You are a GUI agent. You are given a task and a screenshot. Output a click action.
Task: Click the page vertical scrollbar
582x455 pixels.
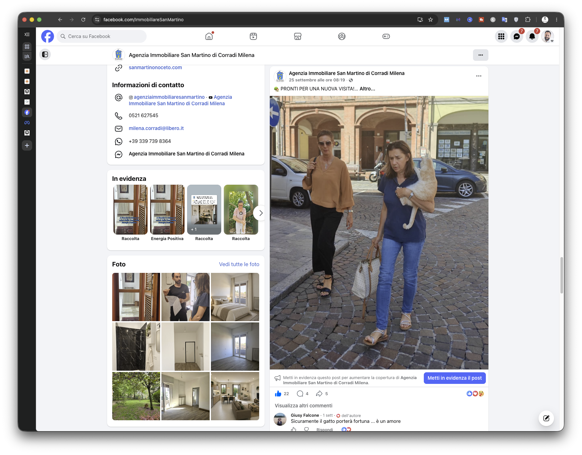point(561,275)
